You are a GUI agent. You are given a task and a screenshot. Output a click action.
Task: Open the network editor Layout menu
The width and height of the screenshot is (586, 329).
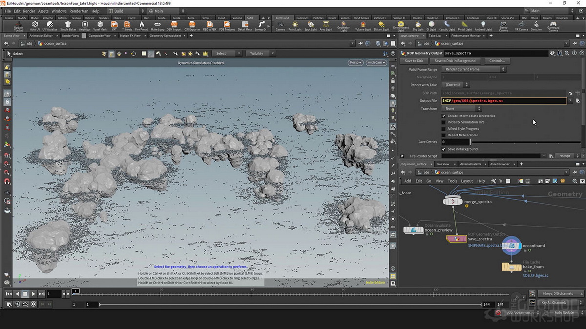pos(467,181)
